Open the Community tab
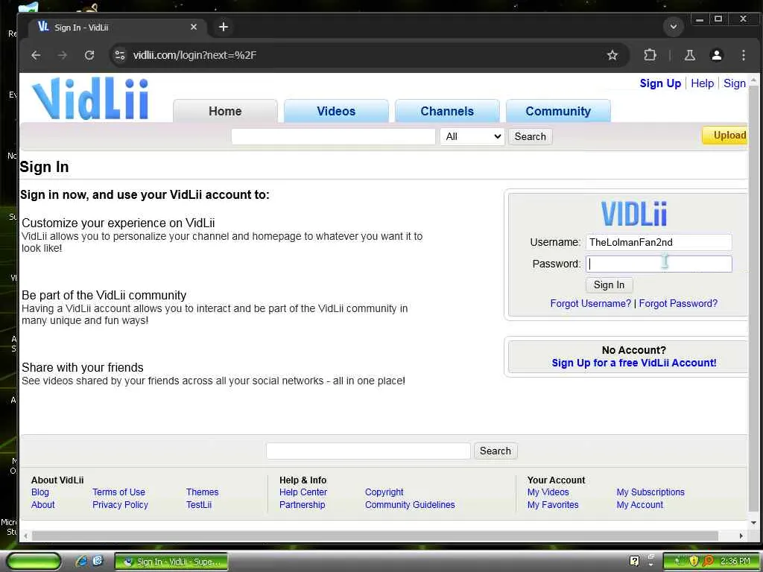This screenshot has width=763, height=572. pos(558,112)
